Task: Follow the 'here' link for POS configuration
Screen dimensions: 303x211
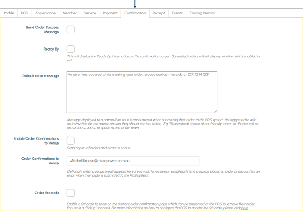Action: [x=245, y=208]
